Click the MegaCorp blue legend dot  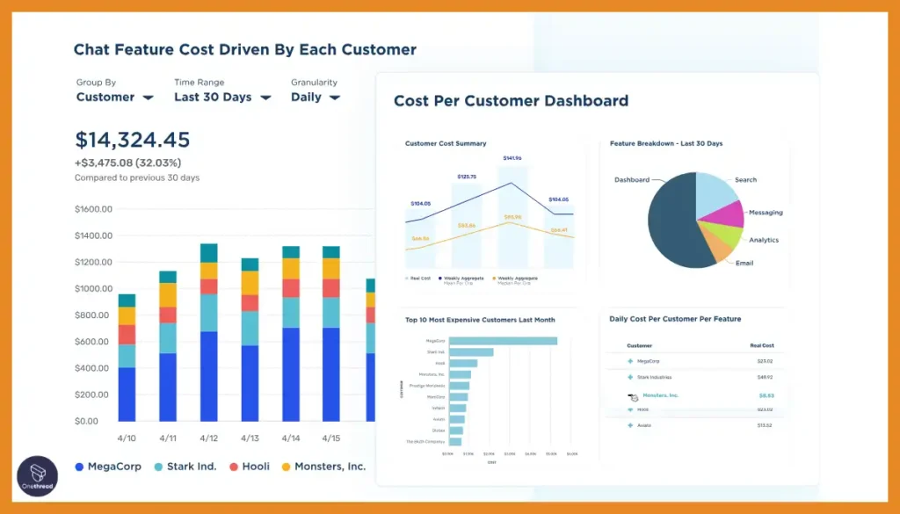pos(79,467)
